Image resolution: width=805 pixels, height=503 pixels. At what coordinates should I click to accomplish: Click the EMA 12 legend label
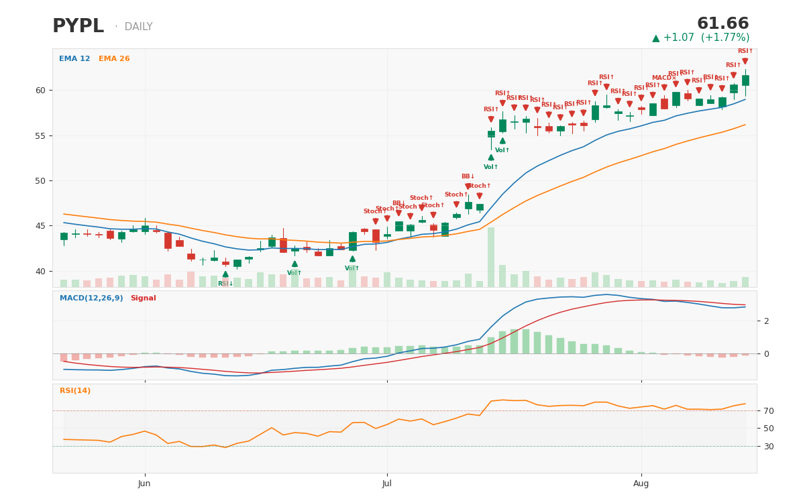[x=74, y=59]
